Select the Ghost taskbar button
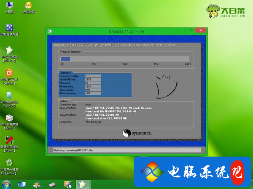The height and width of the screenshot is (189, 253). pos(83,184)
